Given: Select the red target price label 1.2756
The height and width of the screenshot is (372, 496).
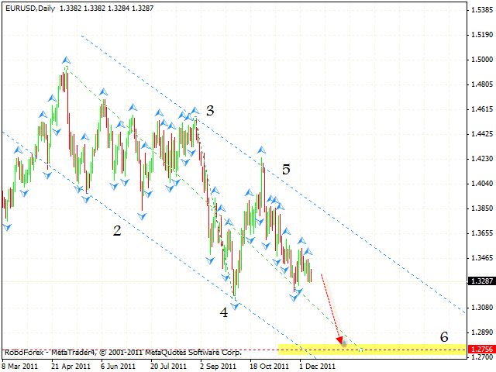Looking at the screenshot, I should [482, 350].
